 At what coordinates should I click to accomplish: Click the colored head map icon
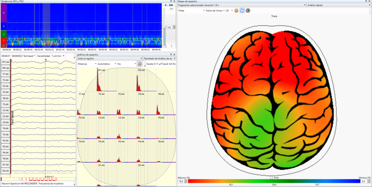[x=248, y=11]
